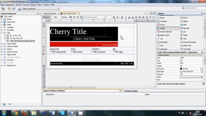Click the Forecolor black swatch

[181, 69]
